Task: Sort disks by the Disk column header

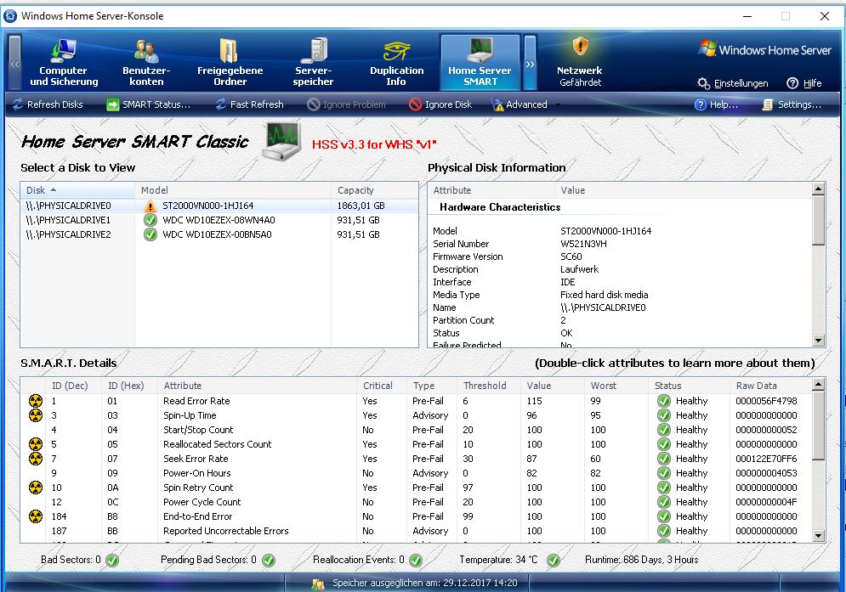Action: click(x=77, y=190)
